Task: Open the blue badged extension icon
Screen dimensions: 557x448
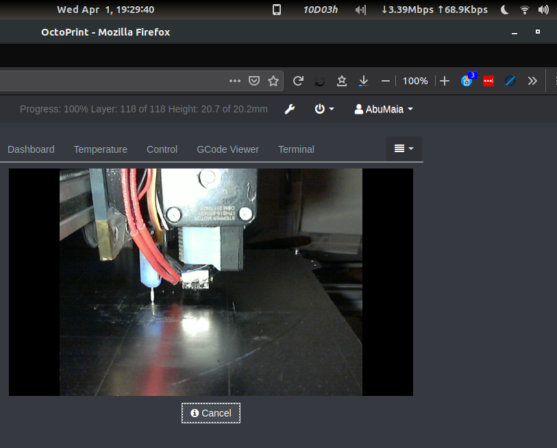Action: click(x=467, y=82)
